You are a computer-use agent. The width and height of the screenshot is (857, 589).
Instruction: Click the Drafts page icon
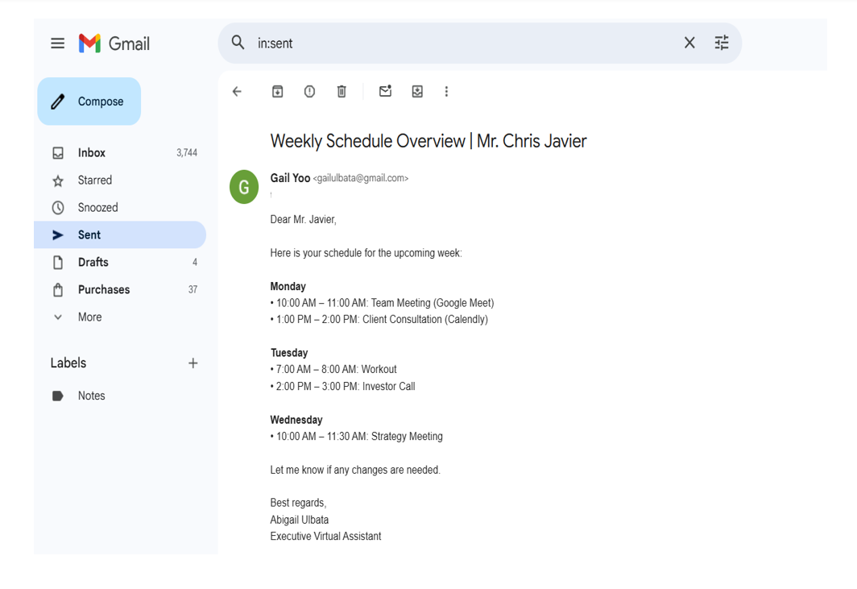point(58,263)
